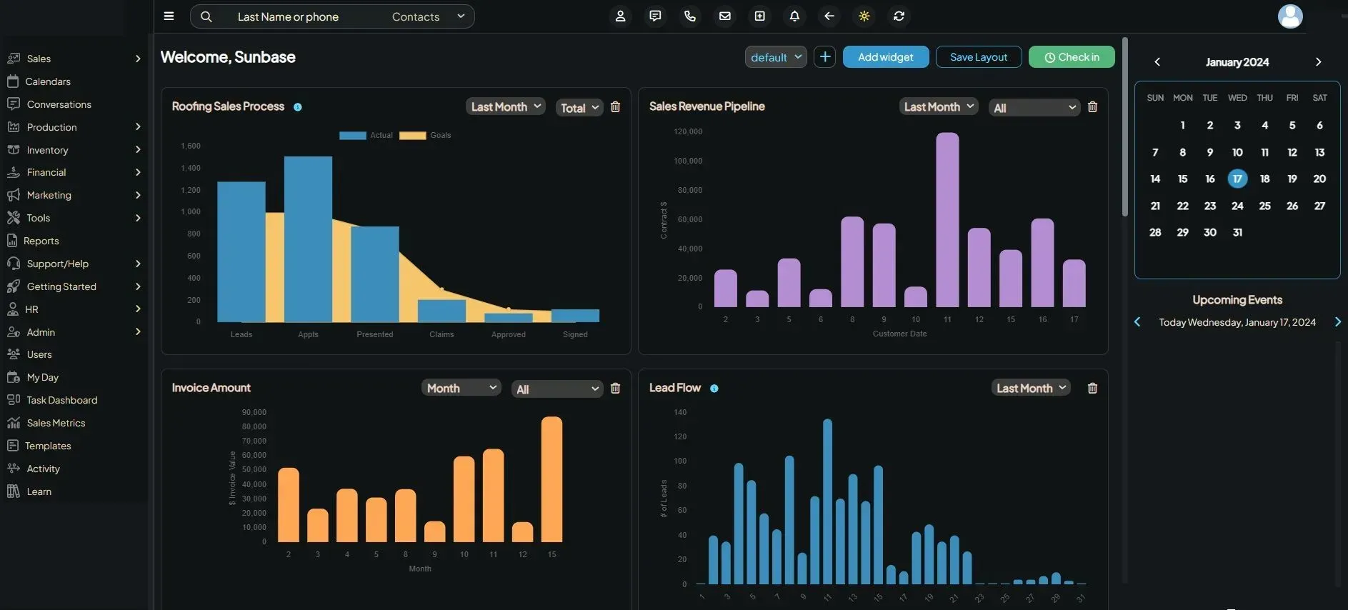Toggle the Goals legend swatch
Viewport: 1348px width, 610px height.
(x=412, y=135)
